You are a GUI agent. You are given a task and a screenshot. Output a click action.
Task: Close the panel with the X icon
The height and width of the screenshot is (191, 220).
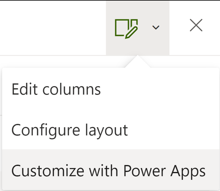[x=196, y=25]
